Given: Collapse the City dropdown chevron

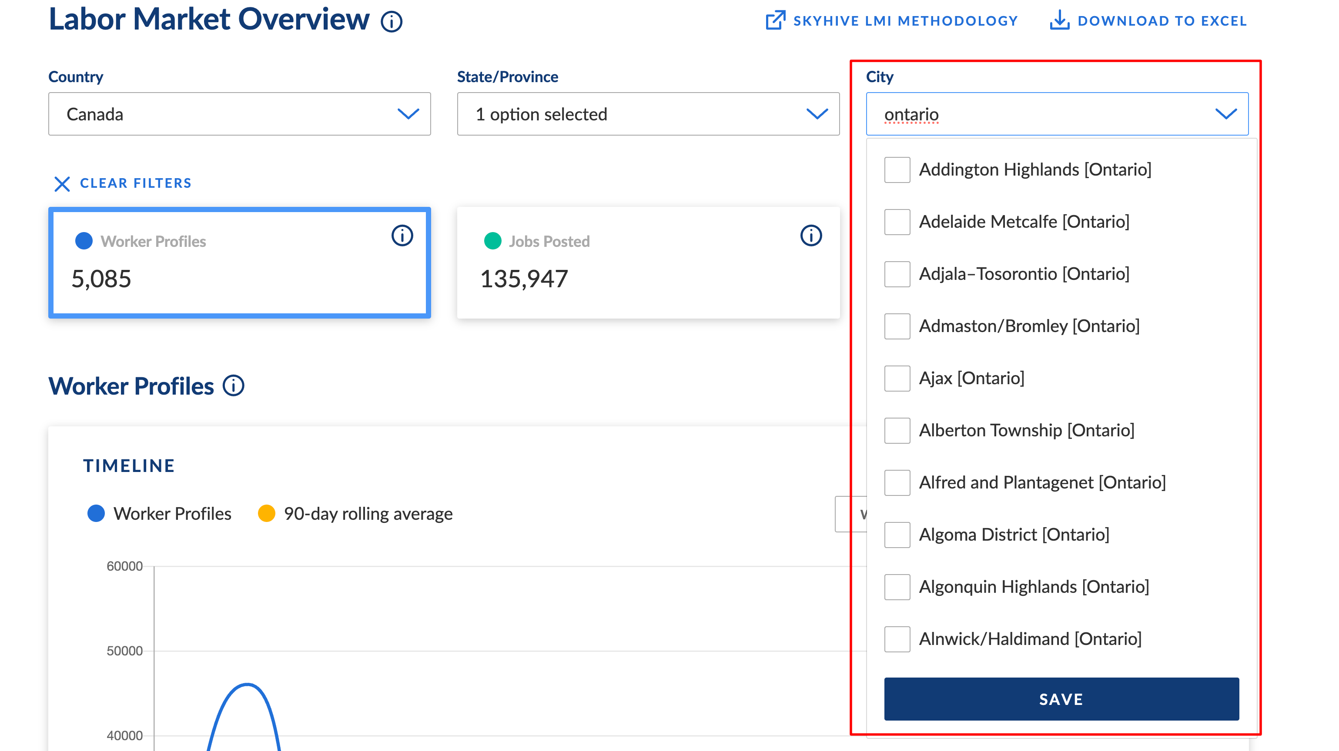Looking at the screenshot, I should [x=1226, y=114].
